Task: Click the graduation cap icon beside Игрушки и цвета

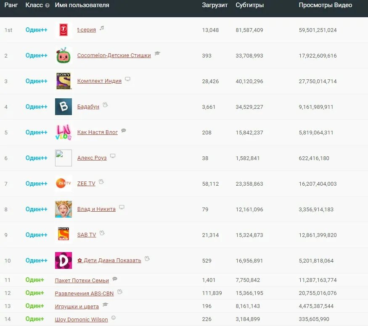Action: (106, 305)
